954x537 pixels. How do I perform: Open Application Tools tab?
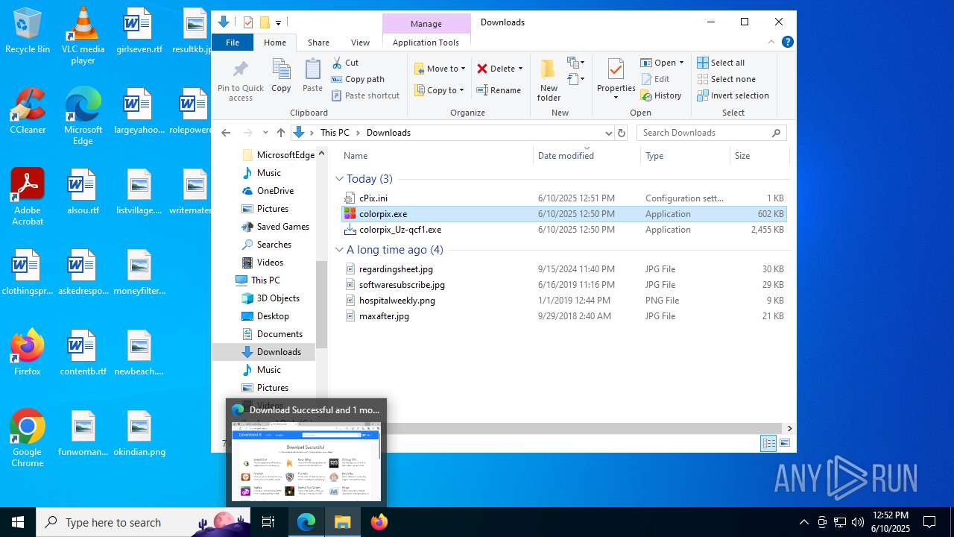(426, 43)
